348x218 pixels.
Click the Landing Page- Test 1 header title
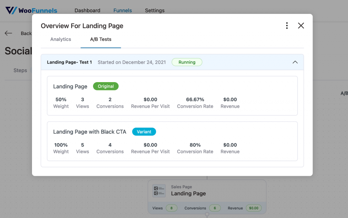pos(69,62)
